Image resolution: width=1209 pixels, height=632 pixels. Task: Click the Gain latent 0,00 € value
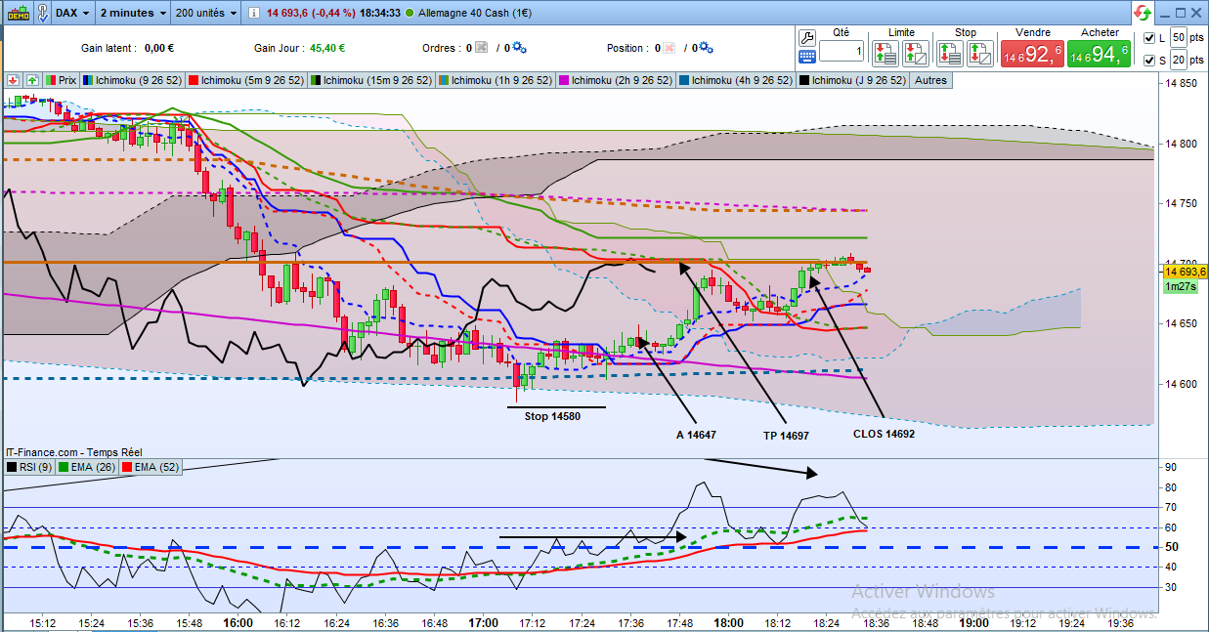tap(158, 47)
